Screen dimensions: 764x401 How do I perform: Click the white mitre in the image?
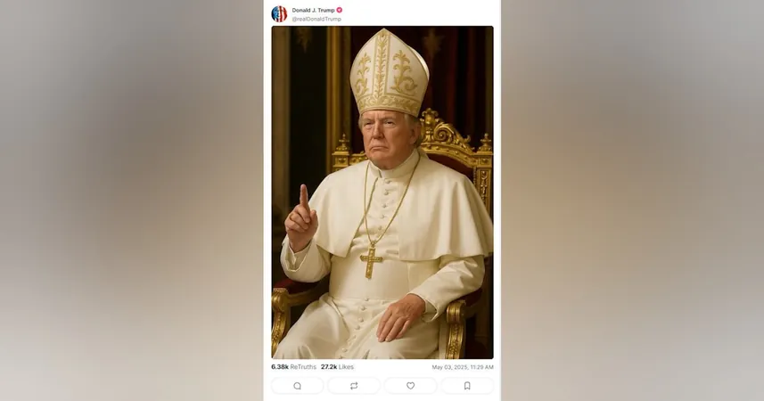tap(390, 72)
